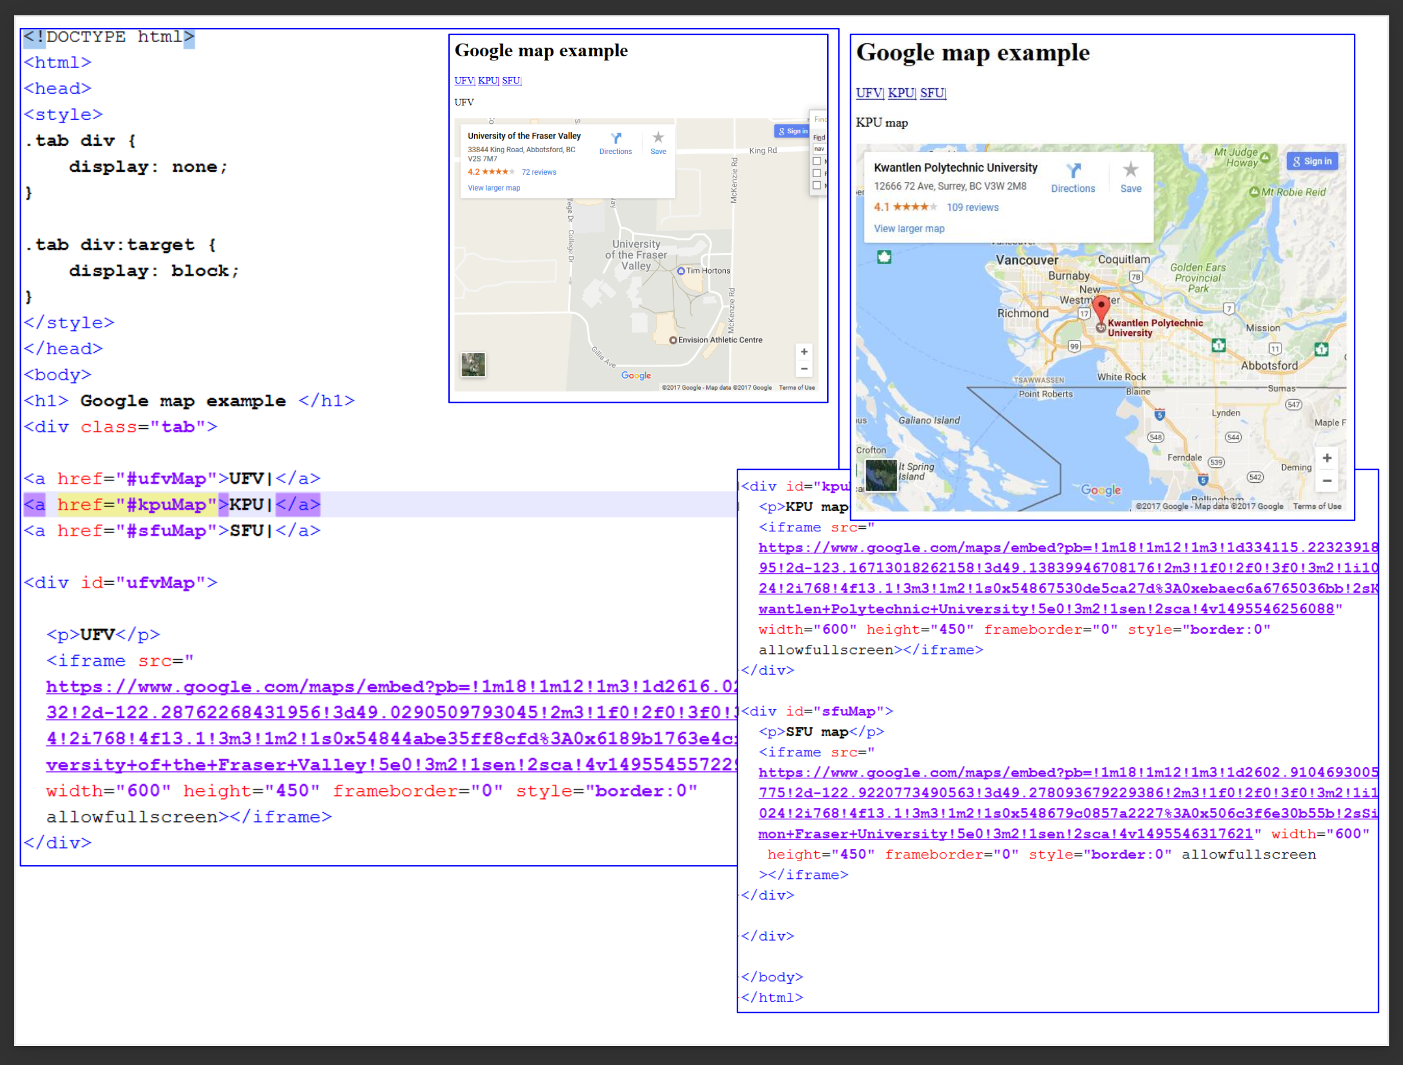Zoom out using the minus control on KPU map
This screenshot has width=1403, height=1065.
click(1328, 480)
